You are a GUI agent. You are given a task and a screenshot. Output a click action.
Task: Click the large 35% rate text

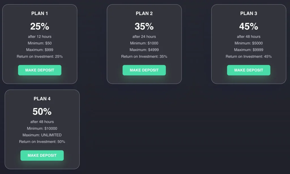click(144, 26)
